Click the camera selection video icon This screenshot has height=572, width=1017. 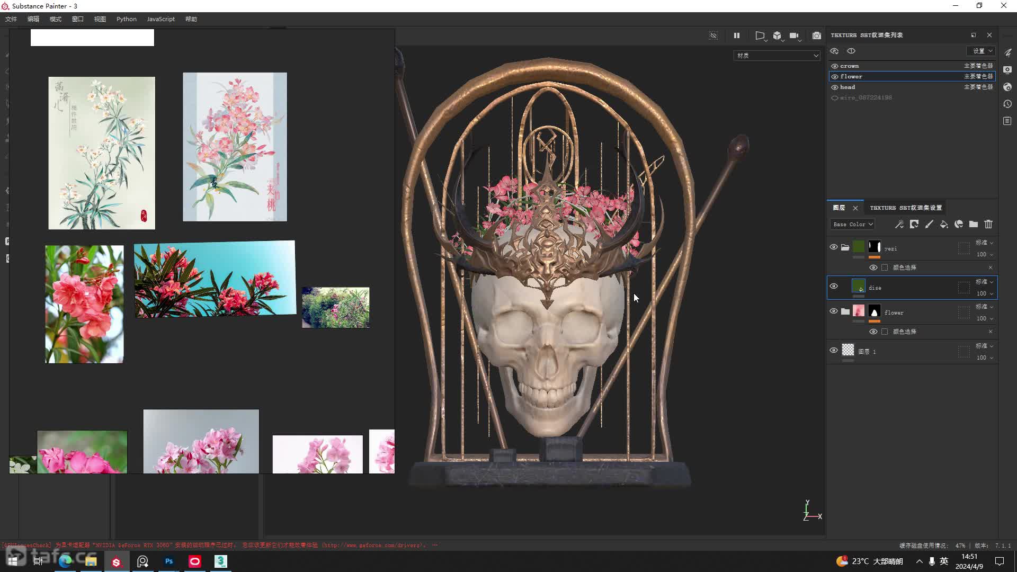[794, 35]
